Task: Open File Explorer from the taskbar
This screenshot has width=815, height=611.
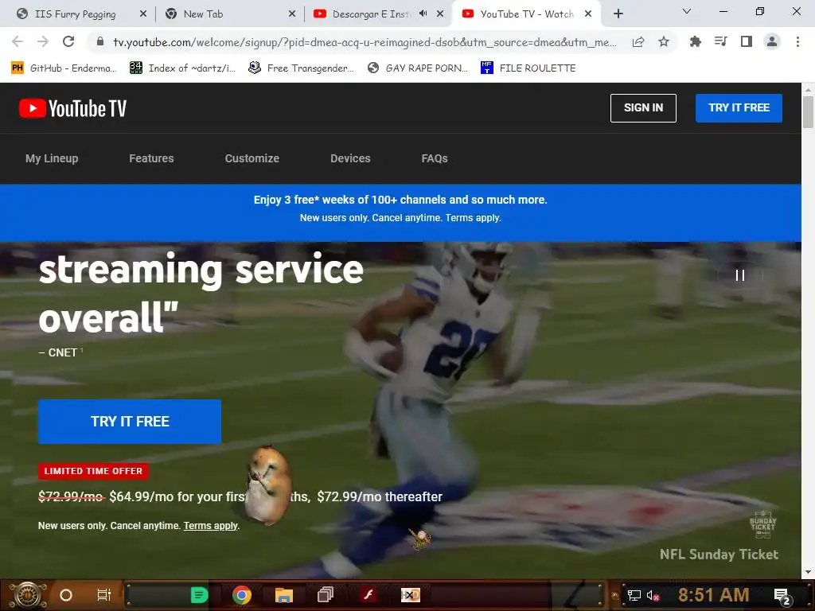Action: click(x=284, y=595)
